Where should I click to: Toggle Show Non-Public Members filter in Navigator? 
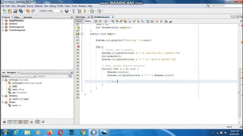21,122
